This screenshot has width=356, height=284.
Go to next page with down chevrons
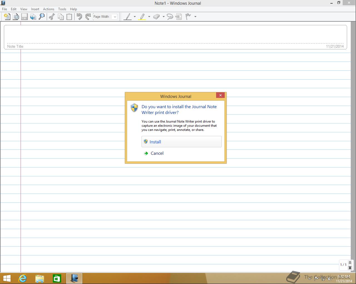[350, 267]
